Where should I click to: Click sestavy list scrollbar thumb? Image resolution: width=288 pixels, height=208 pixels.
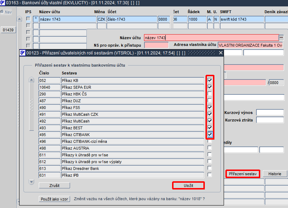pos(32,106)
